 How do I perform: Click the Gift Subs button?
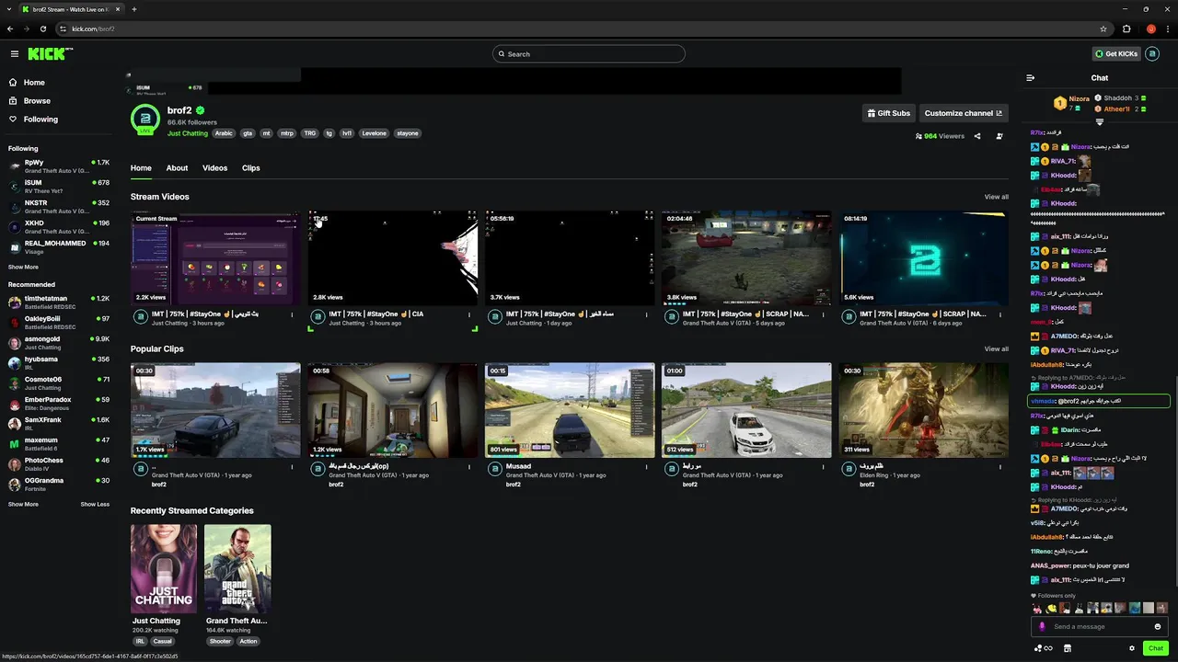click(x=888, y=113)
